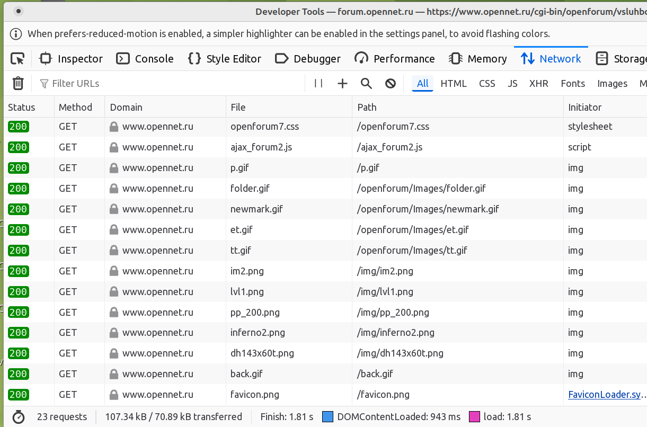Filter requests by CSS
Screen dimensions: 647x427
click(487, 84)
